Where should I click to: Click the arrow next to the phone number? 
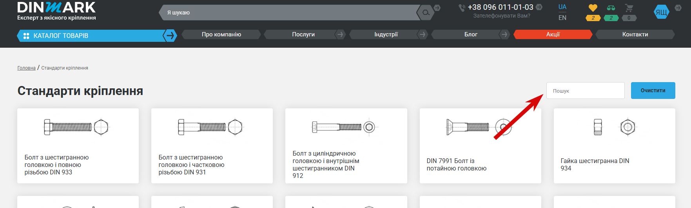[539, 7]
